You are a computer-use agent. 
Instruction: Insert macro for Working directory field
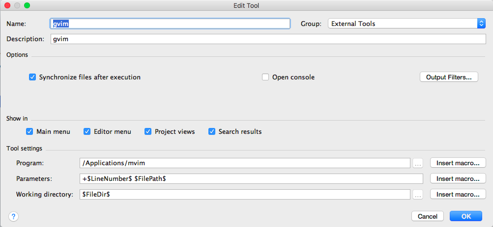458,194
